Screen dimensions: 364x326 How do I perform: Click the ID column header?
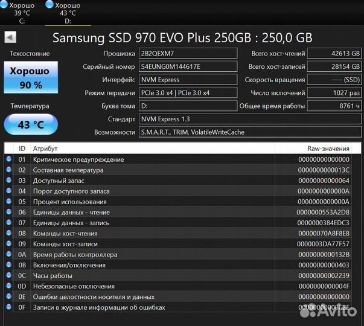tap(22, 149)
